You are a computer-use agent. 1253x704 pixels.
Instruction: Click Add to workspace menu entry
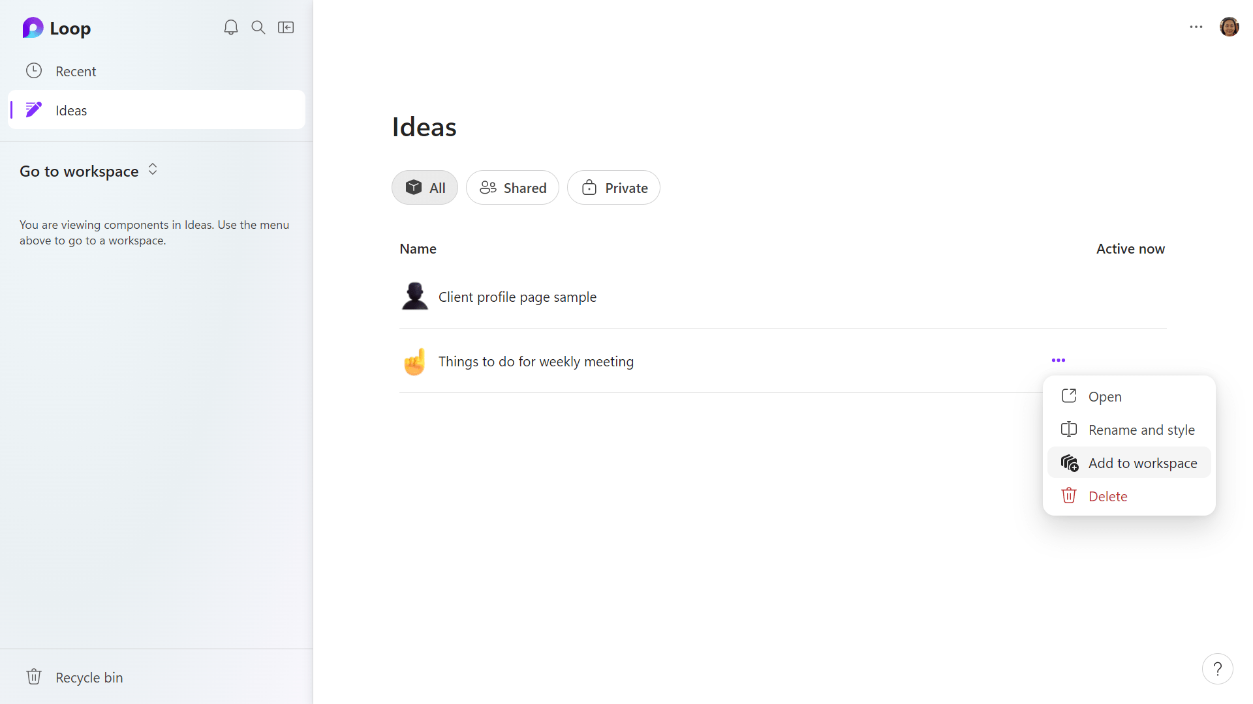(x=1142, y=463)
